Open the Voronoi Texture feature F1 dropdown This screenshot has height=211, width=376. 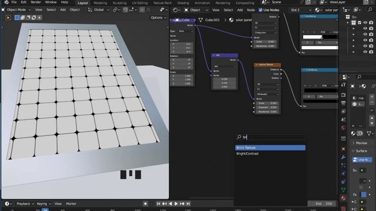(268, 89)
